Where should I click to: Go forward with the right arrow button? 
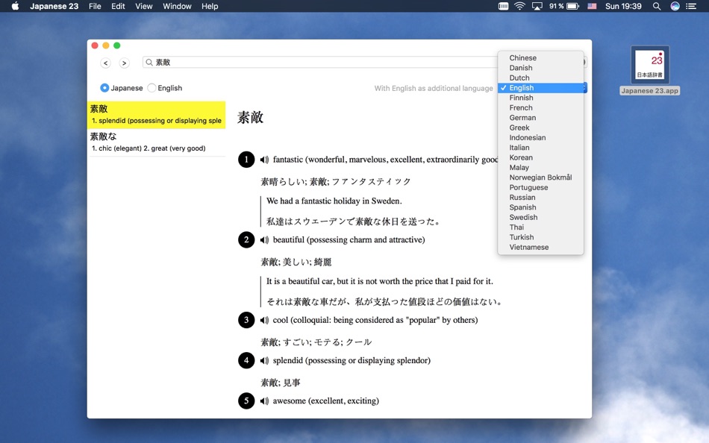[x=125, y=63]
